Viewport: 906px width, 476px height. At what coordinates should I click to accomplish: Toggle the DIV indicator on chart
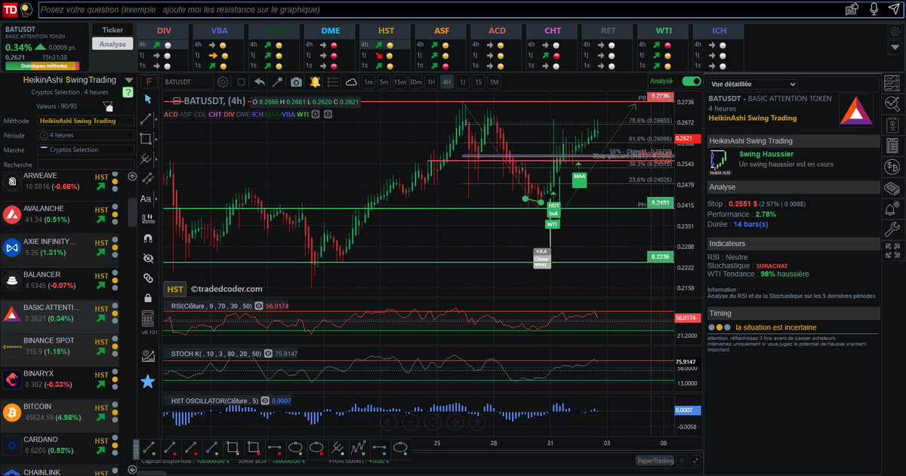tap(229, 115)
